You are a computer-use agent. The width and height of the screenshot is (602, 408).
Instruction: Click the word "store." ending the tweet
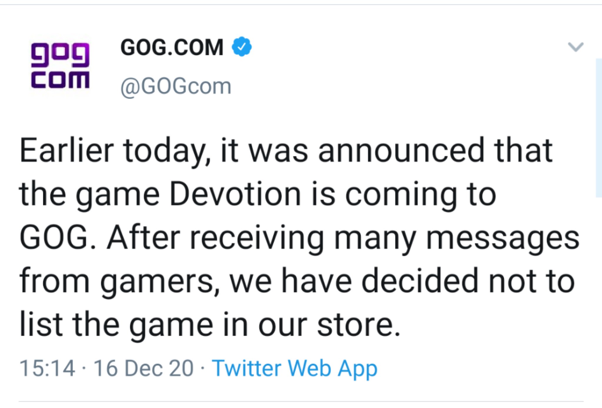359,325
